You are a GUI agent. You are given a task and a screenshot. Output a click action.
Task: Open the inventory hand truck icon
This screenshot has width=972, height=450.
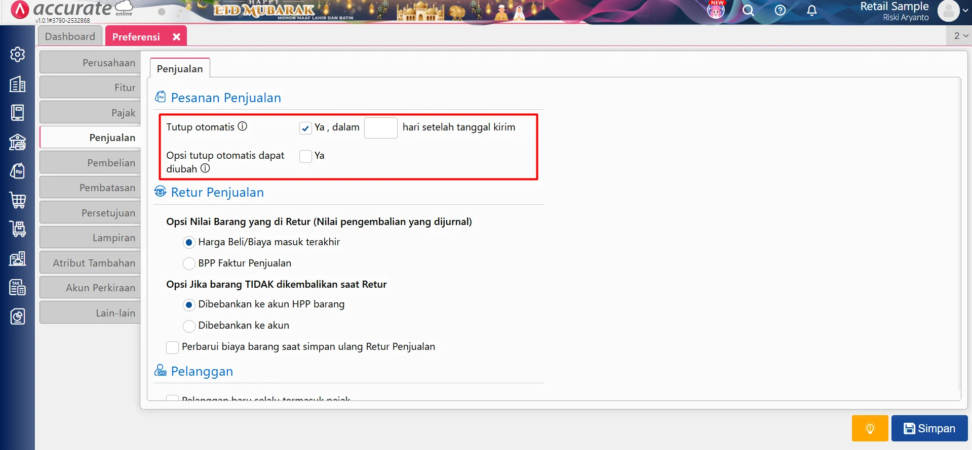click(x=18, y=229)
